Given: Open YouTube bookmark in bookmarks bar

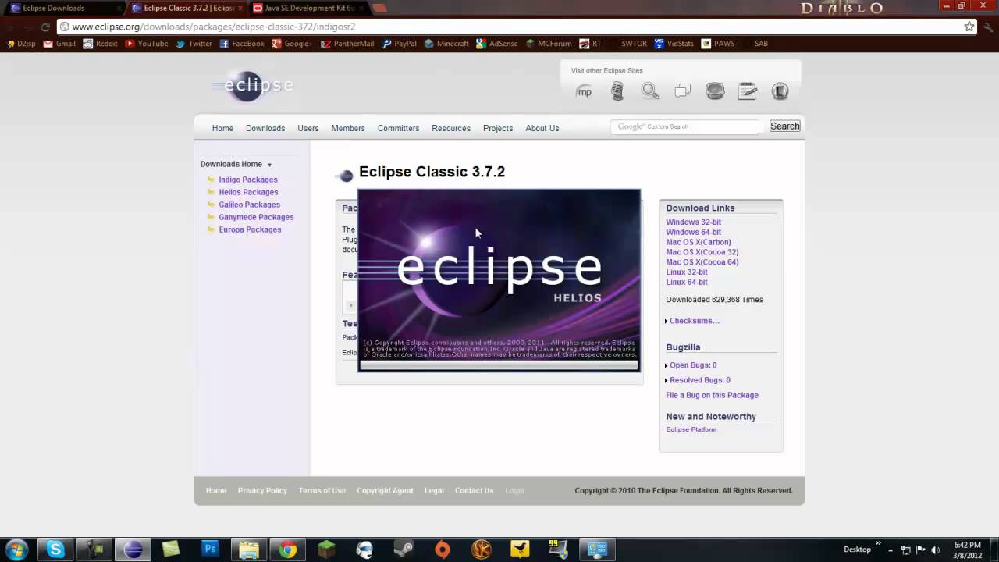Looking at the screenshot, I should 147,44.
